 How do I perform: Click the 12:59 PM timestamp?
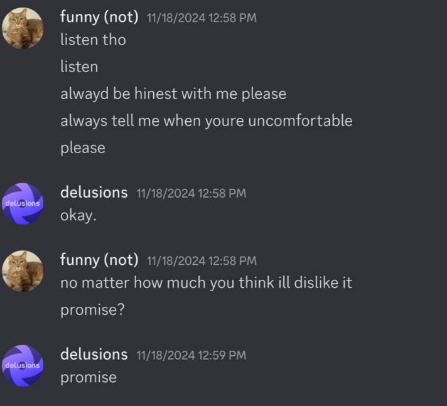(x=191, y=355)
